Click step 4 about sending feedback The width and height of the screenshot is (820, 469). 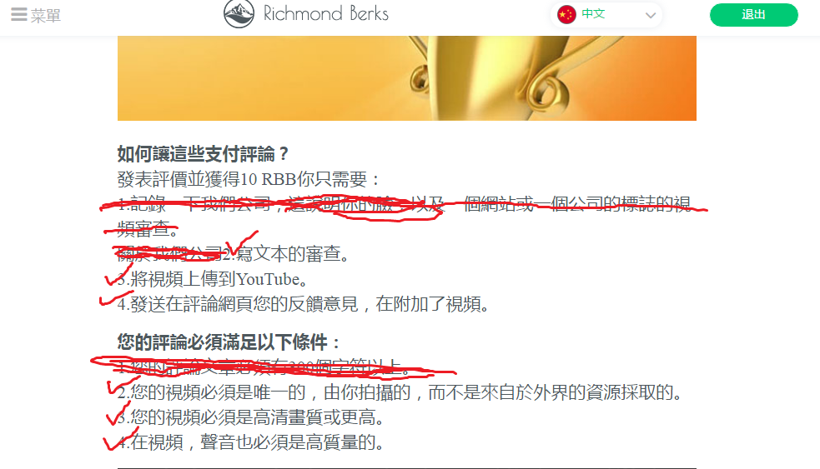(304, 304)
